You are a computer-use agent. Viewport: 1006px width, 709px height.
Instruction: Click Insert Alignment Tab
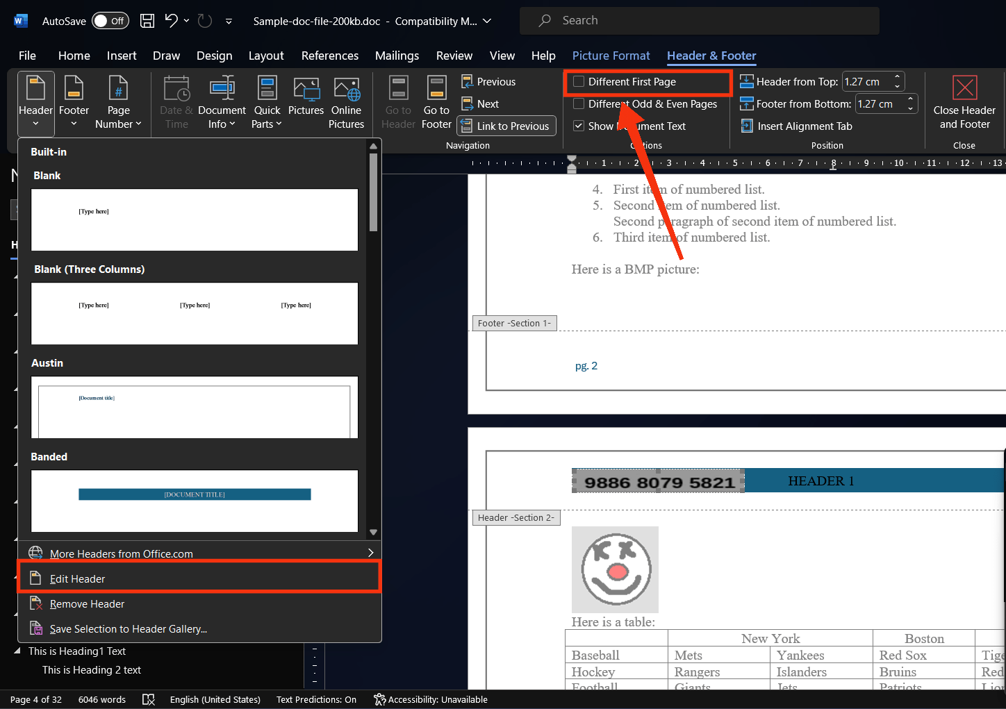click(796, 126)
